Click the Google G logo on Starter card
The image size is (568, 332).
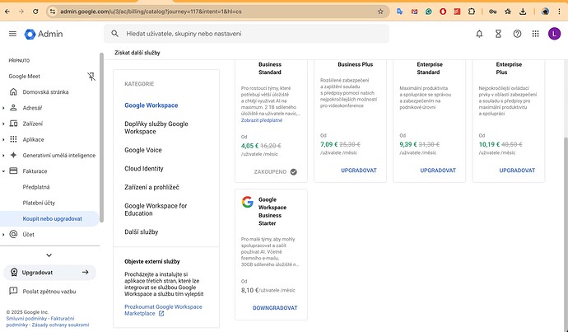point(248,202)
